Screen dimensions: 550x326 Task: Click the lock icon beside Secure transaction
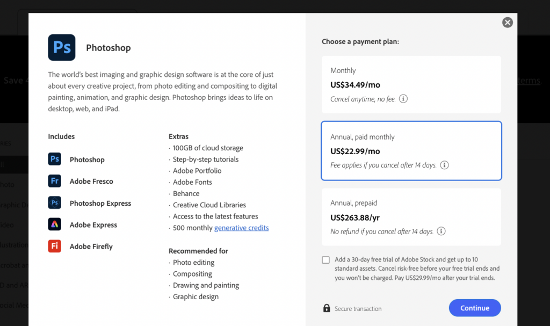(x=327, y=308)
